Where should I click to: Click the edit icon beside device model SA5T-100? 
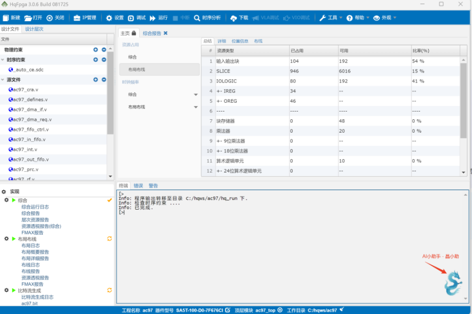pos(228,310)
